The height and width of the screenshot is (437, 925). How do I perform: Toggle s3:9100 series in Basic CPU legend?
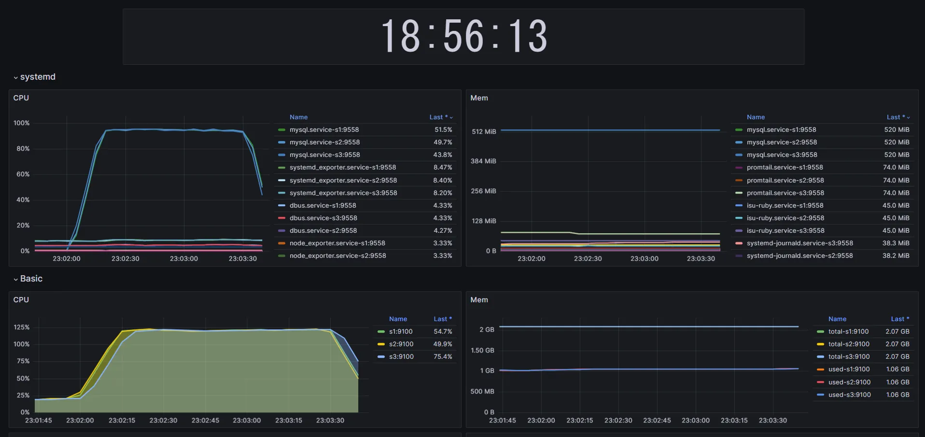pyautogui.click(x=401, y=357)
